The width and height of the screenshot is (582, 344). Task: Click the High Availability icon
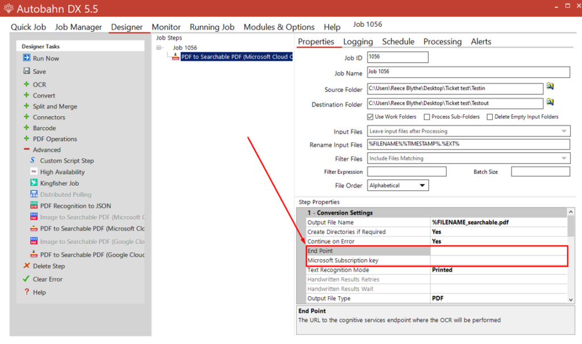(34, 172)
